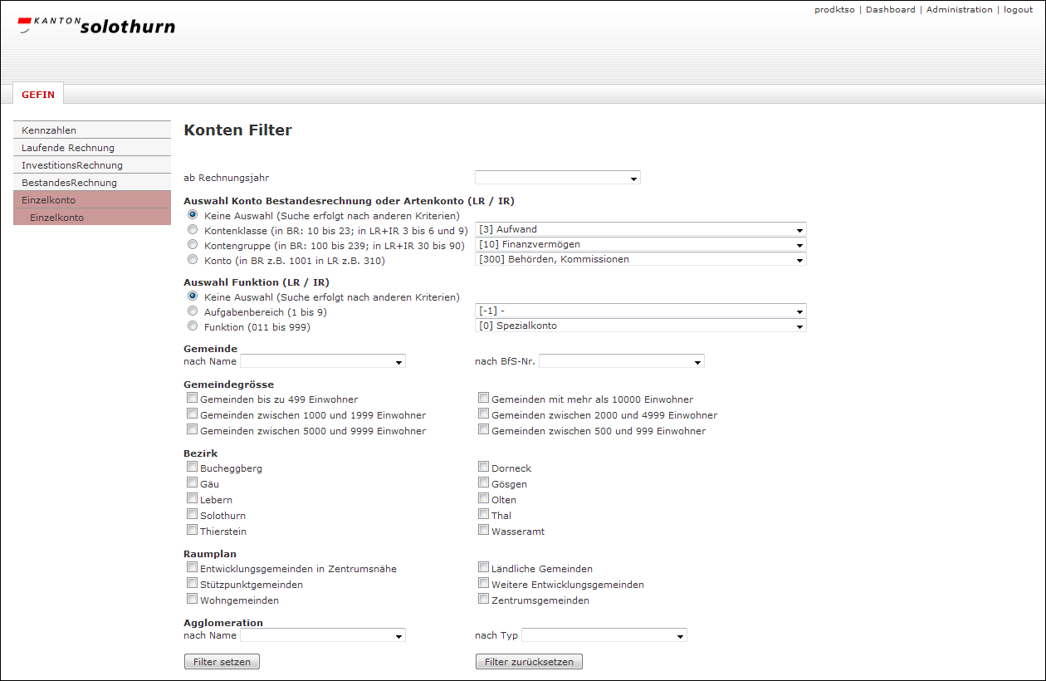Expand the ab Rechnungsjahr dropdown
This screenshot has height=681, width=1046.
557,178
